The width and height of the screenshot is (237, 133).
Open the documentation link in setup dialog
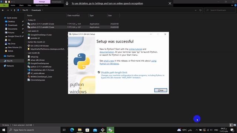tap(107, 52)
